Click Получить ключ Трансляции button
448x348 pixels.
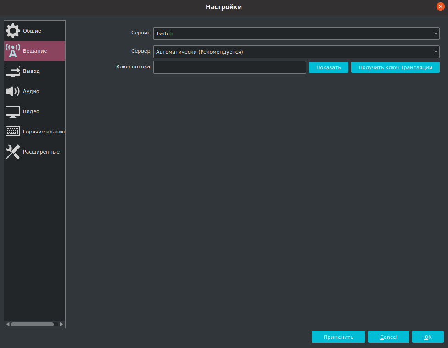(x=395, y=67)
